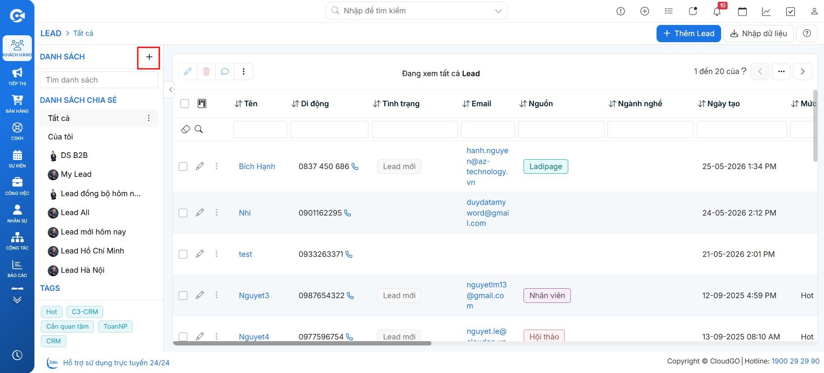
Task: Focus the Tìm danh sách search field
Action: (99, 80)
